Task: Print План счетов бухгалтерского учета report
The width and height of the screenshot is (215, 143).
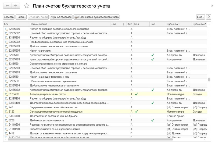Action: (x=97, y=17)
